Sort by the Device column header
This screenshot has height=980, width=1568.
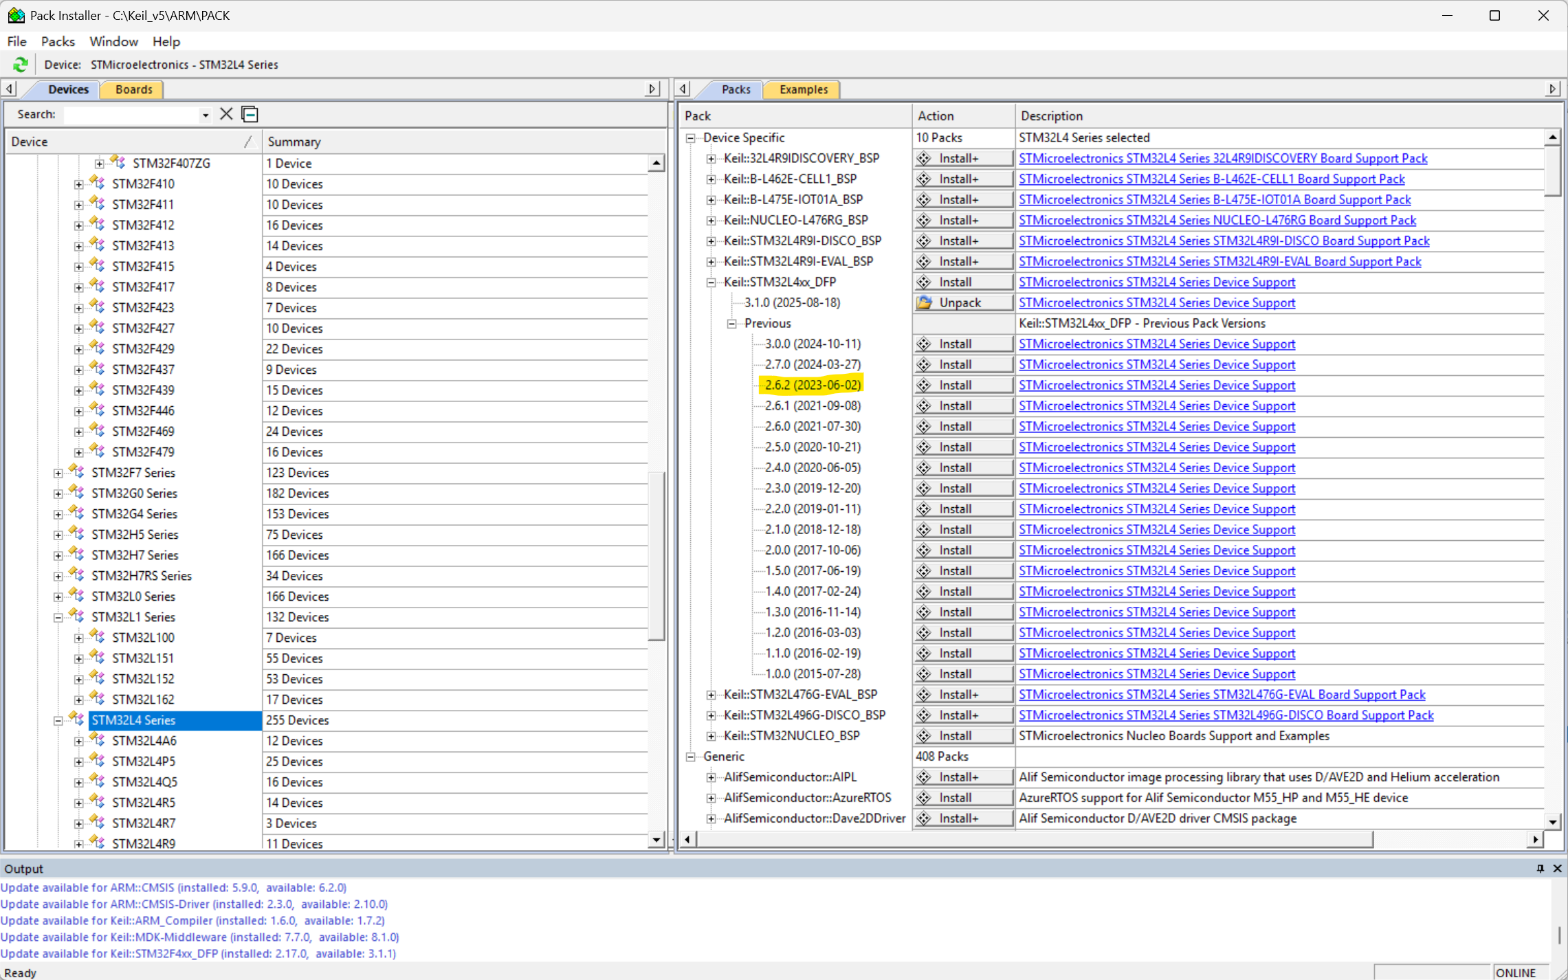tap(133, 142)
